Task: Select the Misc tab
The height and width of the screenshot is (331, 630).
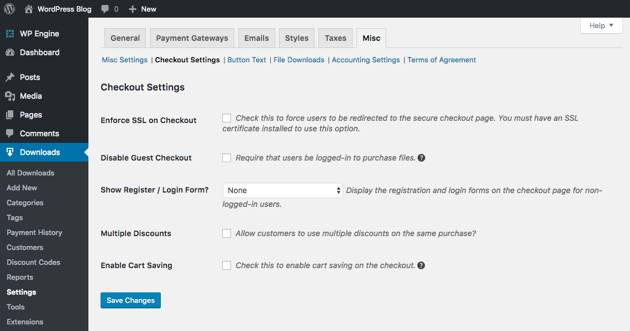Action: pyautogui.click(x=371, y=38)
